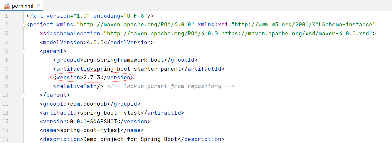392x143 pixels.
Task: Switch to the pom.xml tab
Action: click(x=23, y=6)
